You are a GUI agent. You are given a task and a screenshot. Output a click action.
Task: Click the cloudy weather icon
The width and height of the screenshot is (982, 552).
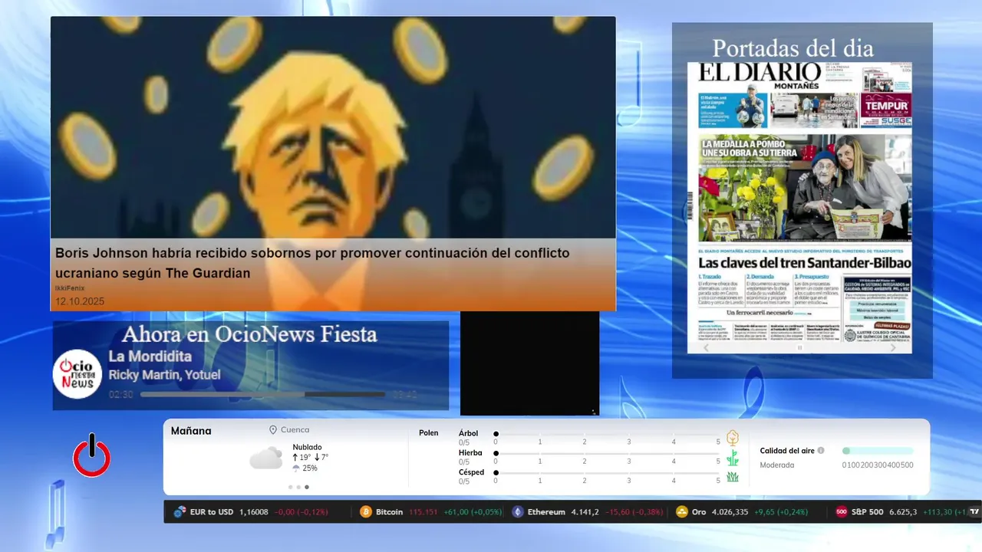[x=266, y=458]
